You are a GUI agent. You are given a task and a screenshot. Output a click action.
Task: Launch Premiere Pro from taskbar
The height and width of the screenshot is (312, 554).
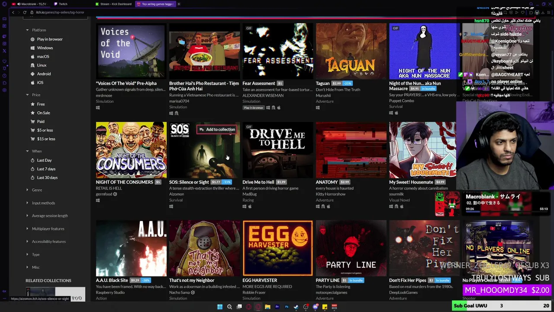(x=277, y=307)
